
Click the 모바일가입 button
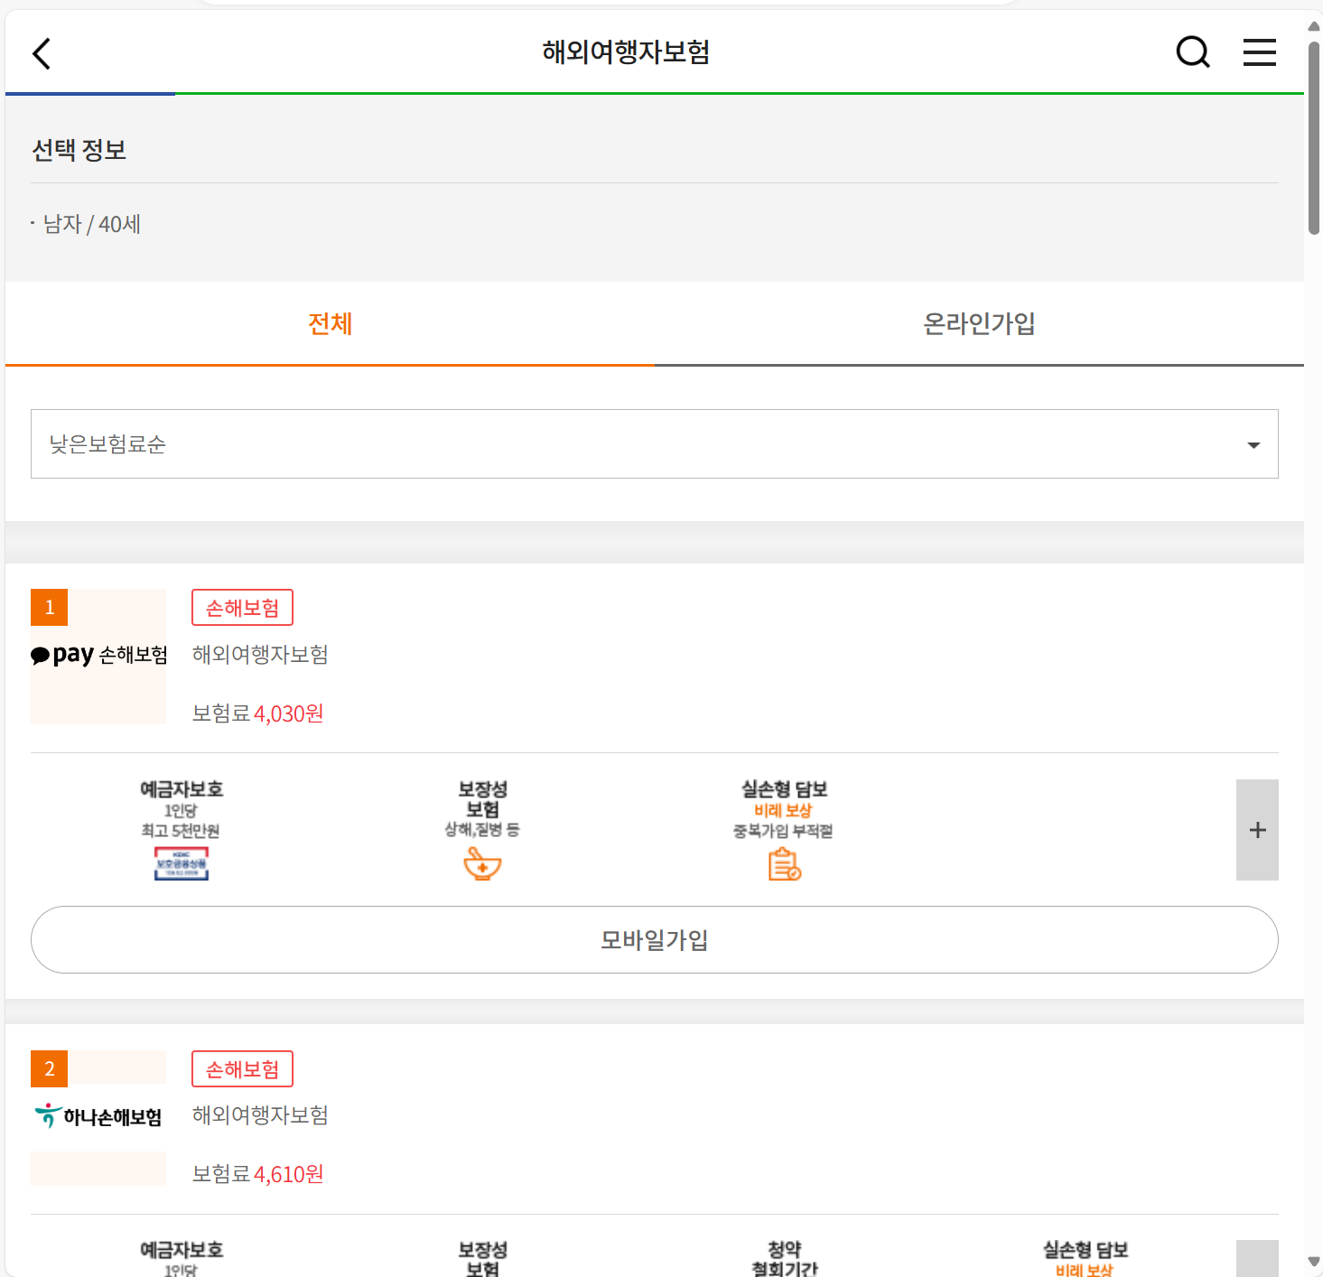pyautogui.click(x=655, y=939)
